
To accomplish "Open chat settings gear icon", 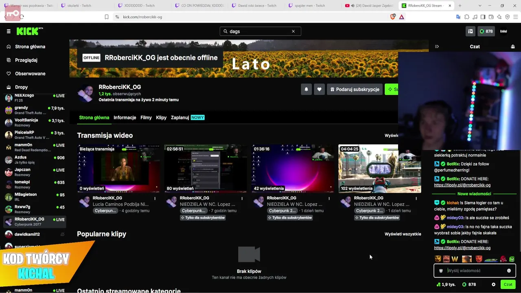I will [494, 284].
